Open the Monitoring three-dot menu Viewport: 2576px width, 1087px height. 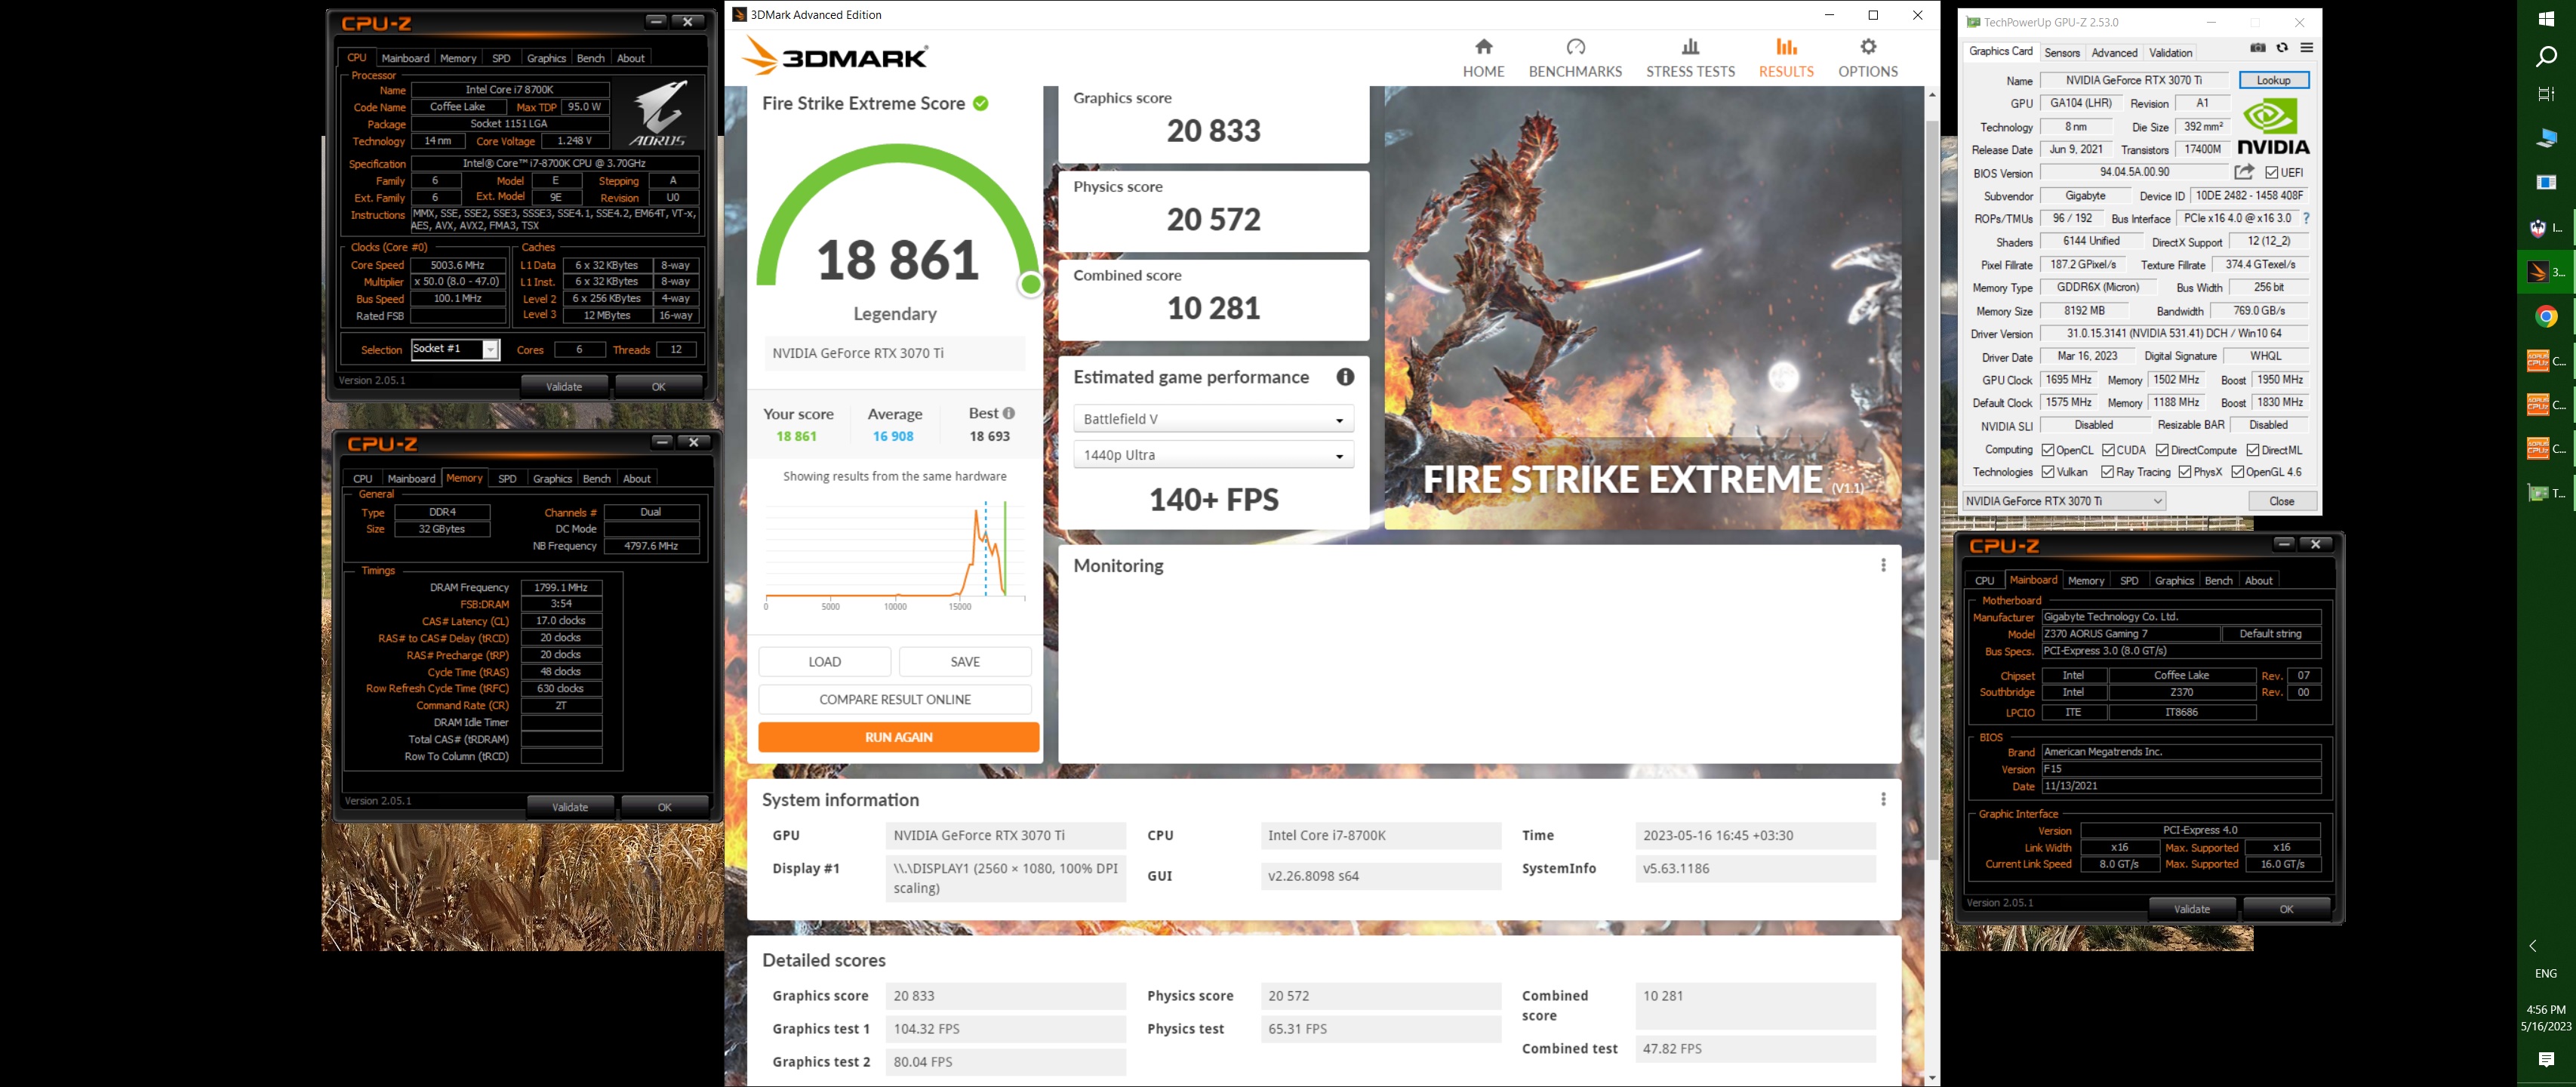click(x=1883, y=565)
